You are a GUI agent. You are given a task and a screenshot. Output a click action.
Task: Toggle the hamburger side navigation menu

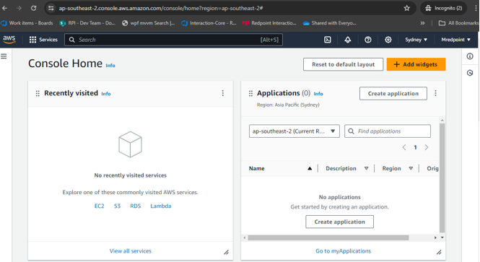[4, 56]
